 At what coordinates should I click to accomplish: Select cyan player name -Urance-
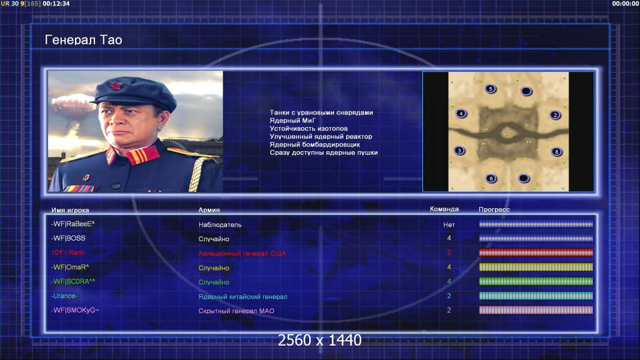pyautogui.click(x=64, y=296)
